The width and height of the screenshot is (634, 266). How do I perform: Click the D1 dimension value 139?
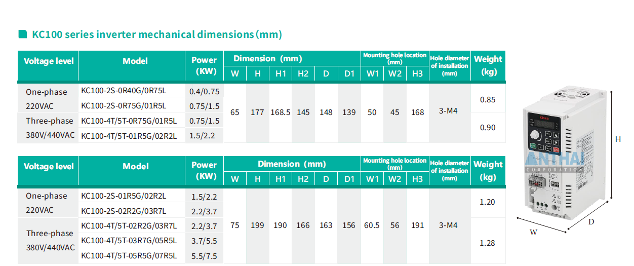[349, 112]
